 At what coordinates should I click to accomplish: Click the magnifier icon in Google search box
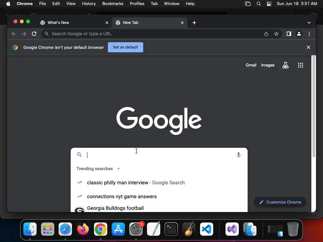coord(79,154)
